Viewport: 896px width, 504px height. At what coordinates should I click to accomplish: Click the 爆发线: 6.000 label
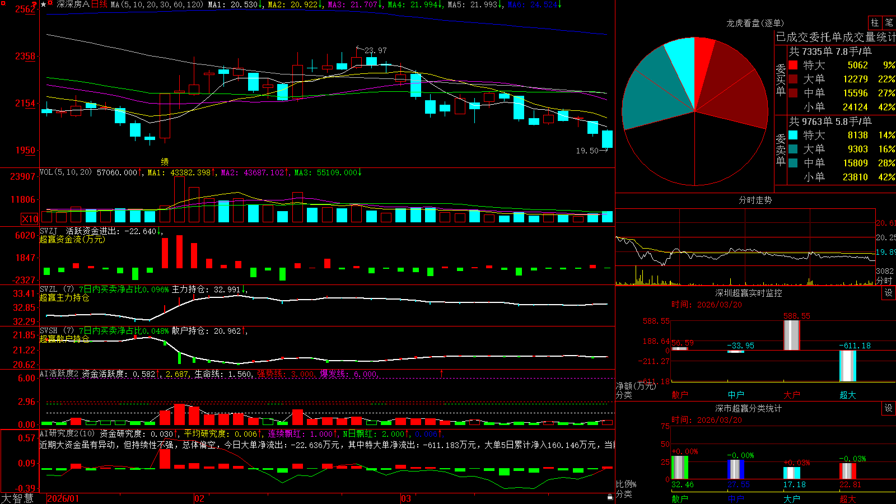coord(348,374)
